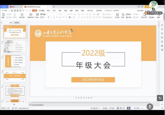Click the notes placeholder below slide
Screen dimensions: 165x115
point(37,105)
